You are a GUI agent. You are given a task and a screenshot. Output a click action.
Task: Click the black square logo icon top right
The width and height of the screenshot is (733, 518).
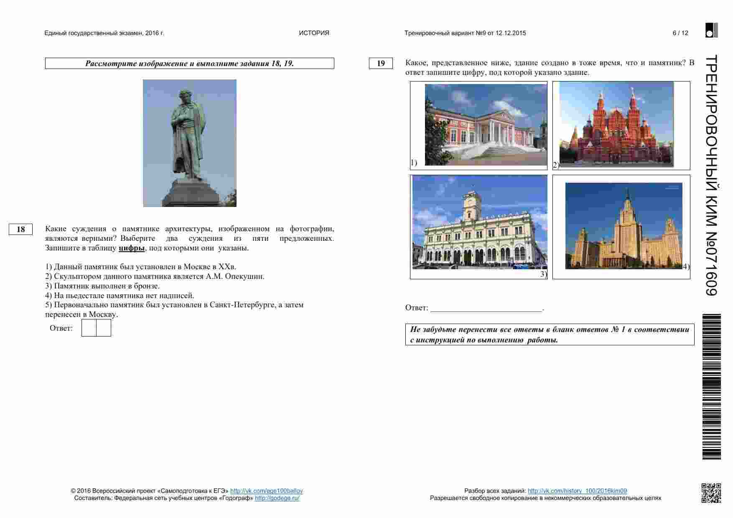click(x=711, y=31)
